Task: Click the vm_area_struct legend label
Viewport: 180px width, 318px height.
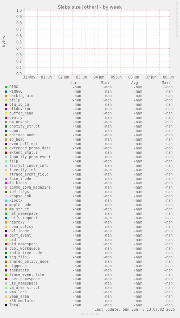Action: (24, 287)
